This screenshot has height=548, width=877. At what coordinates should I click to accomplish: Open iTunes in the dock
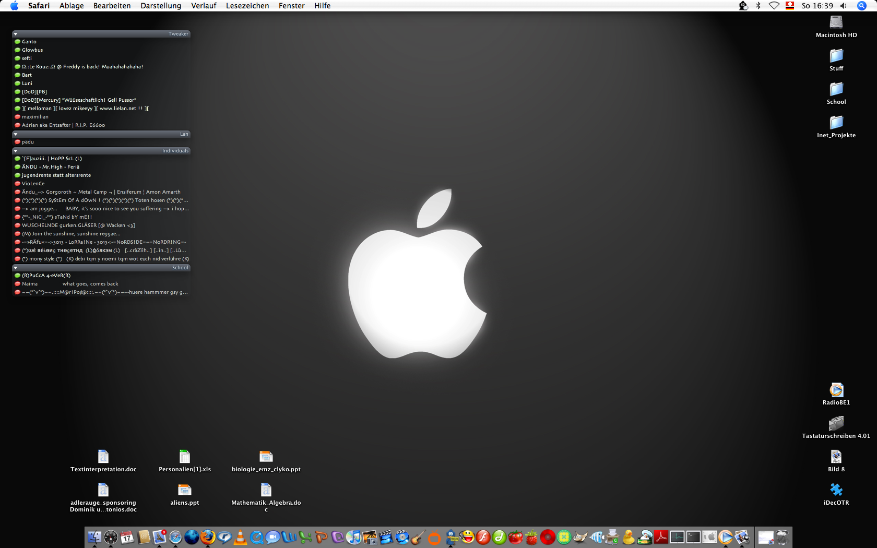tap(353, 537)
